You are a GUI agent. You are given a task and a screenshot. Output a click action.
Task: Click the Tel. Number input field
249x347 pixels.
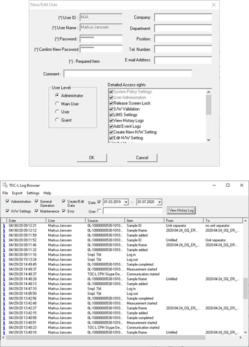coord(183,49)
